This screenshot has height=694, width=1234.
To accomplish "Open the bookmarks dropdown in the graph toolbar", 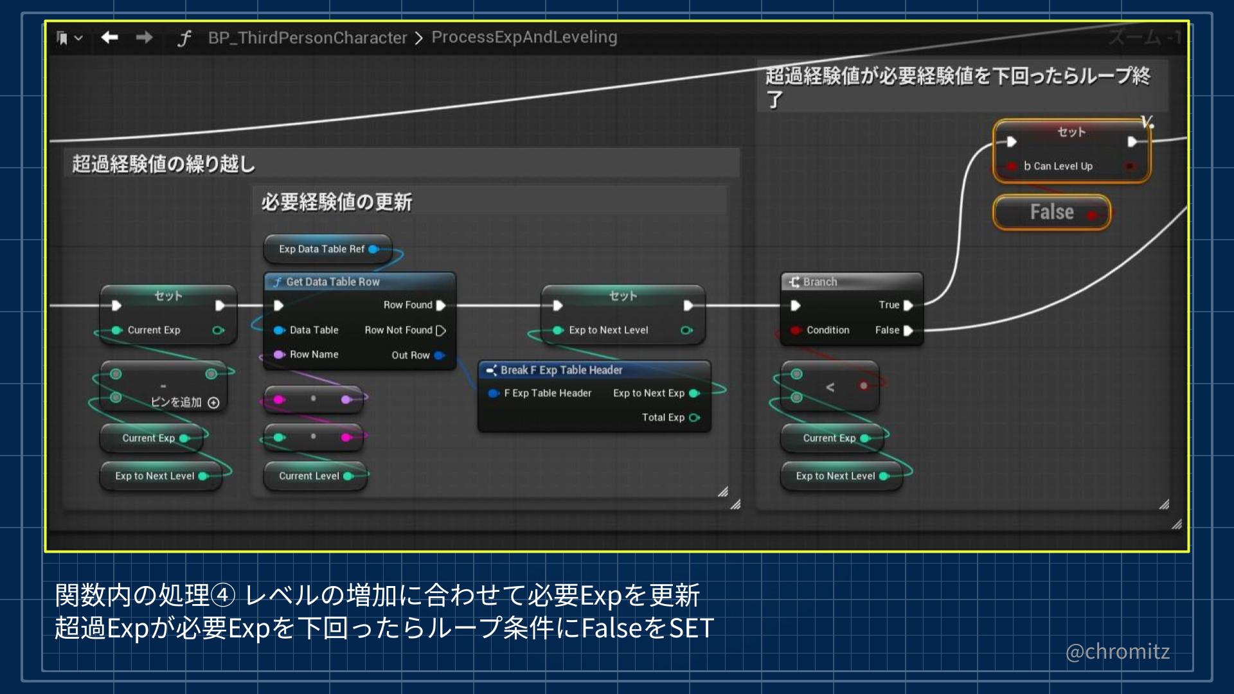I will [69, 38].
